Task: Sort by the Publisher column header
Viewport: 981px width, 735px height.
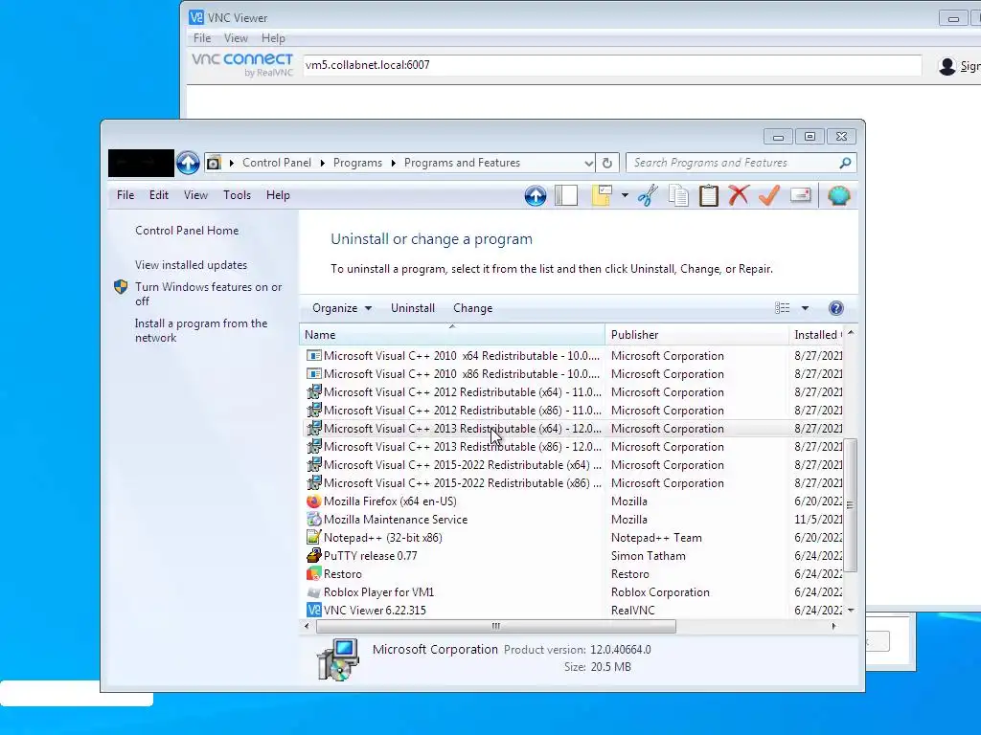Action: [697, 334]
